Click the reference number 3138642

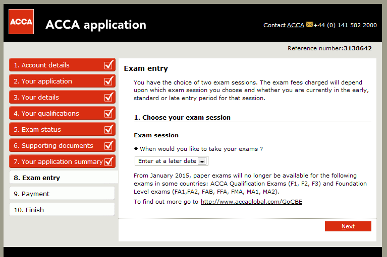pos(358,48)
